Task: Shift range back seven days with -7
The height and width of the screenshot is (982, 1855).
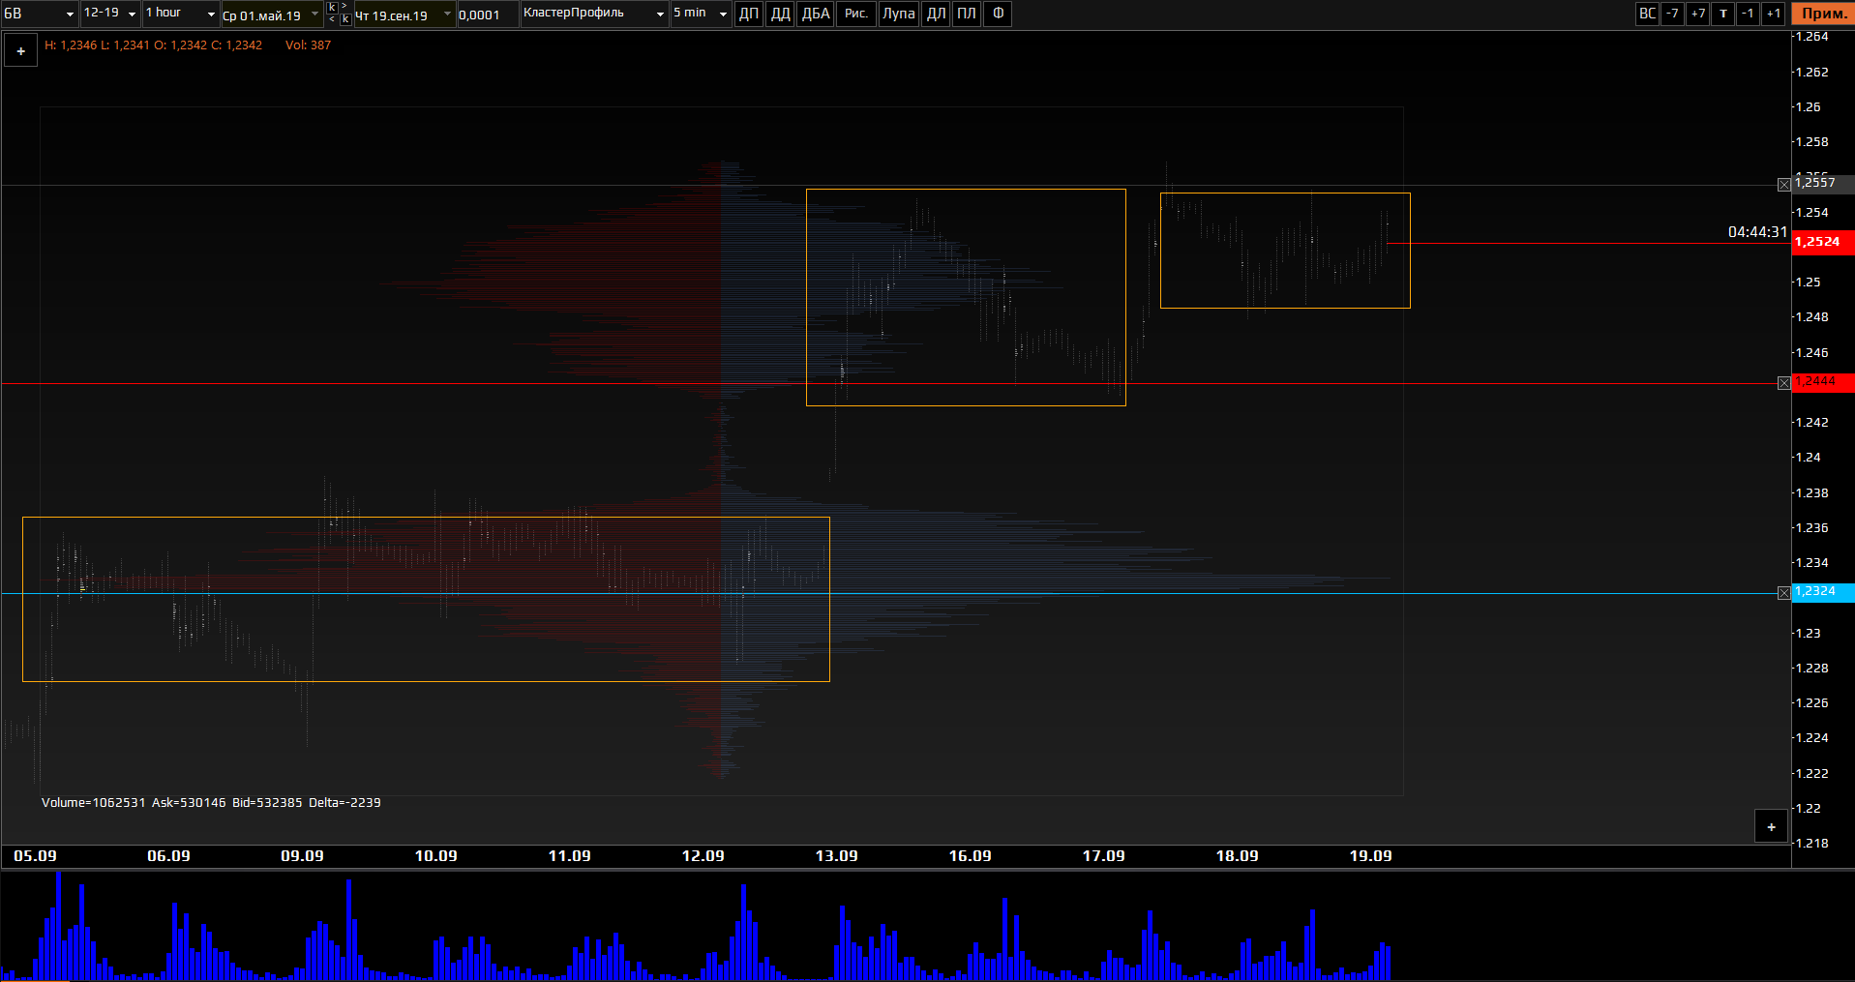Action: click(1672, 14)
